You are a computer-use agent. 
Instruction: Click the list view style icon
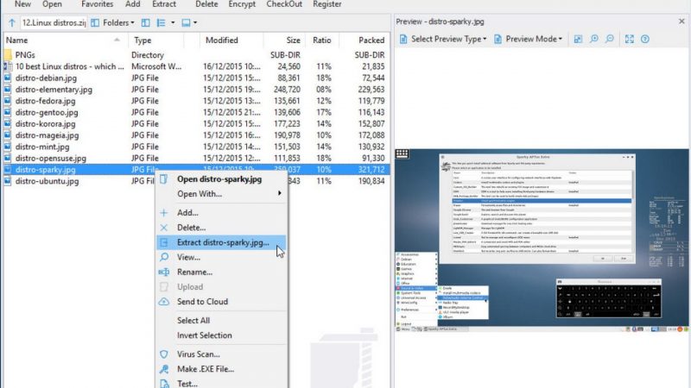(162, 23)
